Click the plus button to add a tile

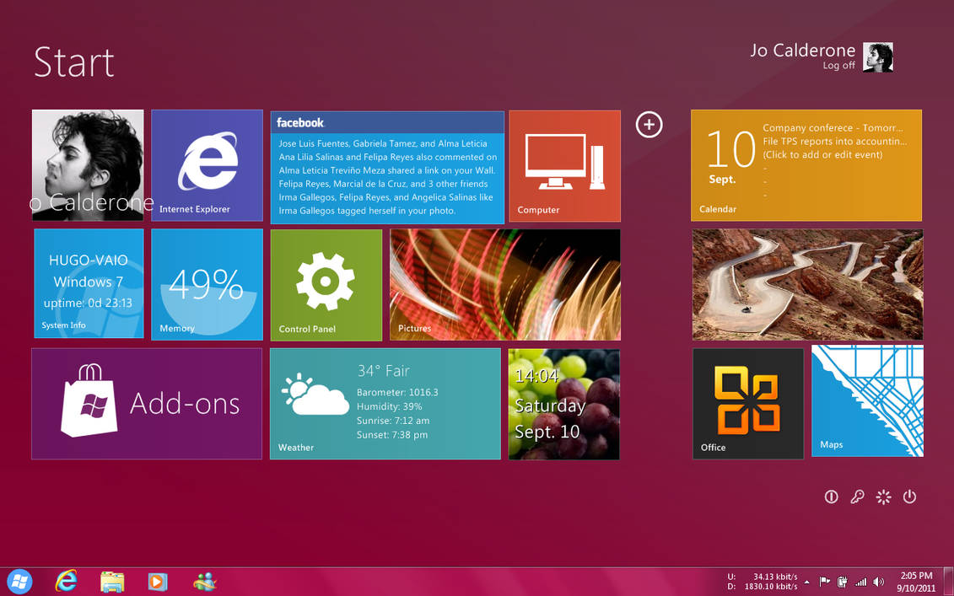(649, 125)
